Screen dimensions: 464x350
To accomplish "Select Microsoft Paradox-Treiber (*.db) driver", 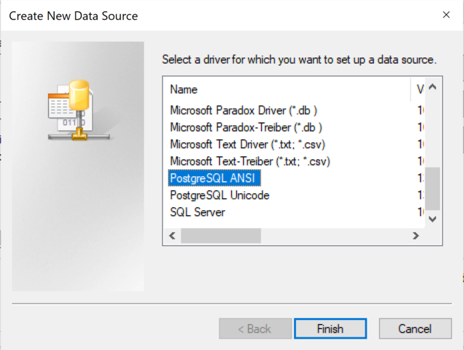I will [246, 127].
